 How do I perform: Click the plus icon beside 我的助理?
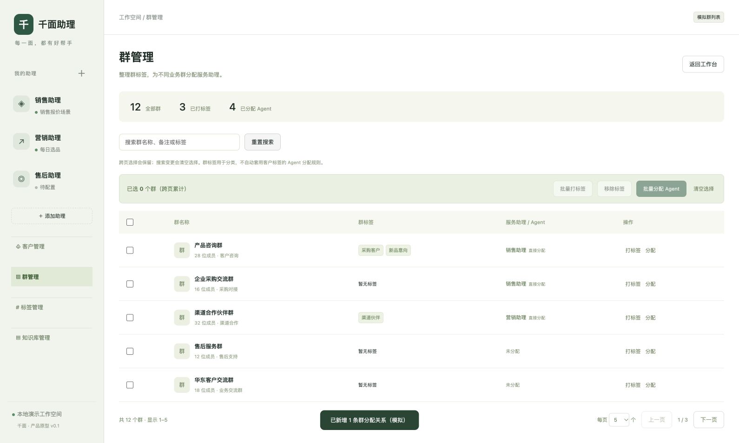(81, 73)
